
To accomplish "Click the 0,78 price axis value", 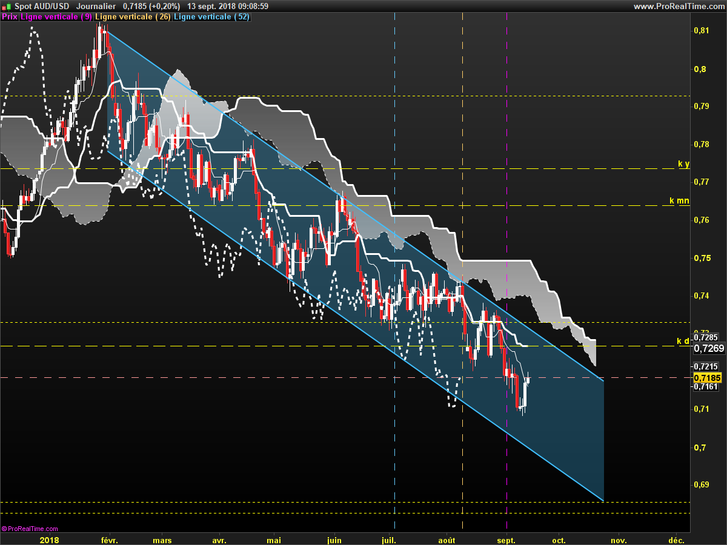I will (x=700, y=144).
